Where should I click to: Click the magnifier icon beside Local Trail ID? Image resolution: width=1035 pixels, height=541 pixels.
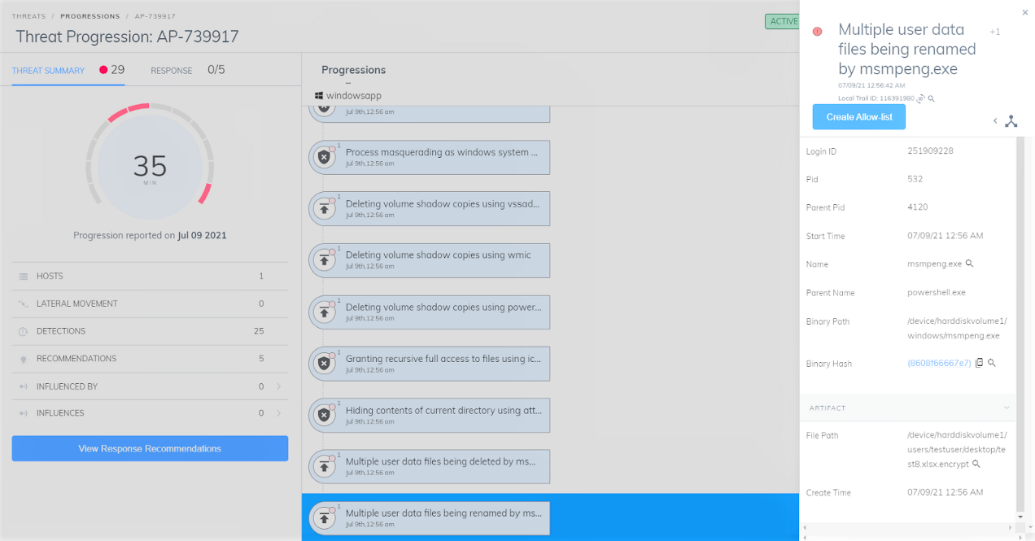click(x=932, y=98)
